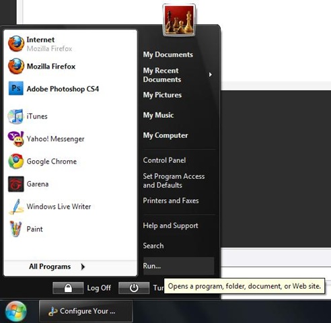This screenshot has height=323, width=331.
Task: Click the Turn Off power button
Action: tap(134, 288)
